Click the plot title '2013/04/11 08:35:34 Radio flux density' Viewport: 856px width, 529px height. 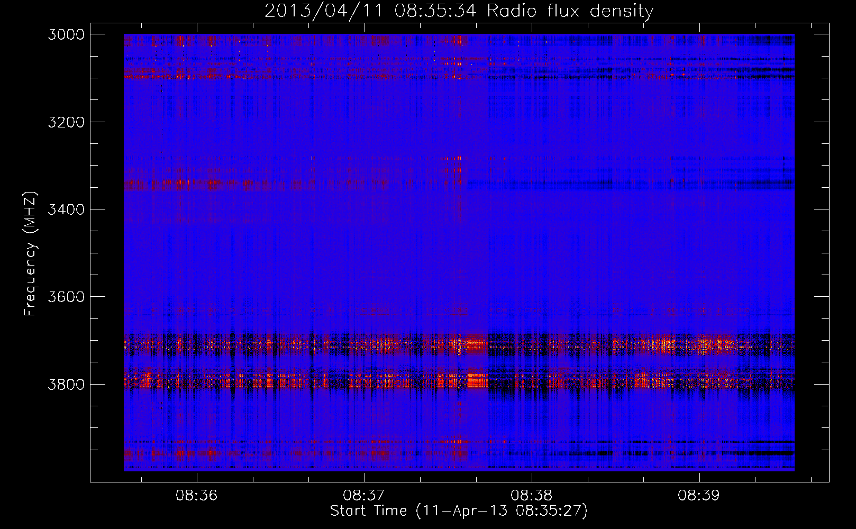pyautogui.click(x=459, y=11)
